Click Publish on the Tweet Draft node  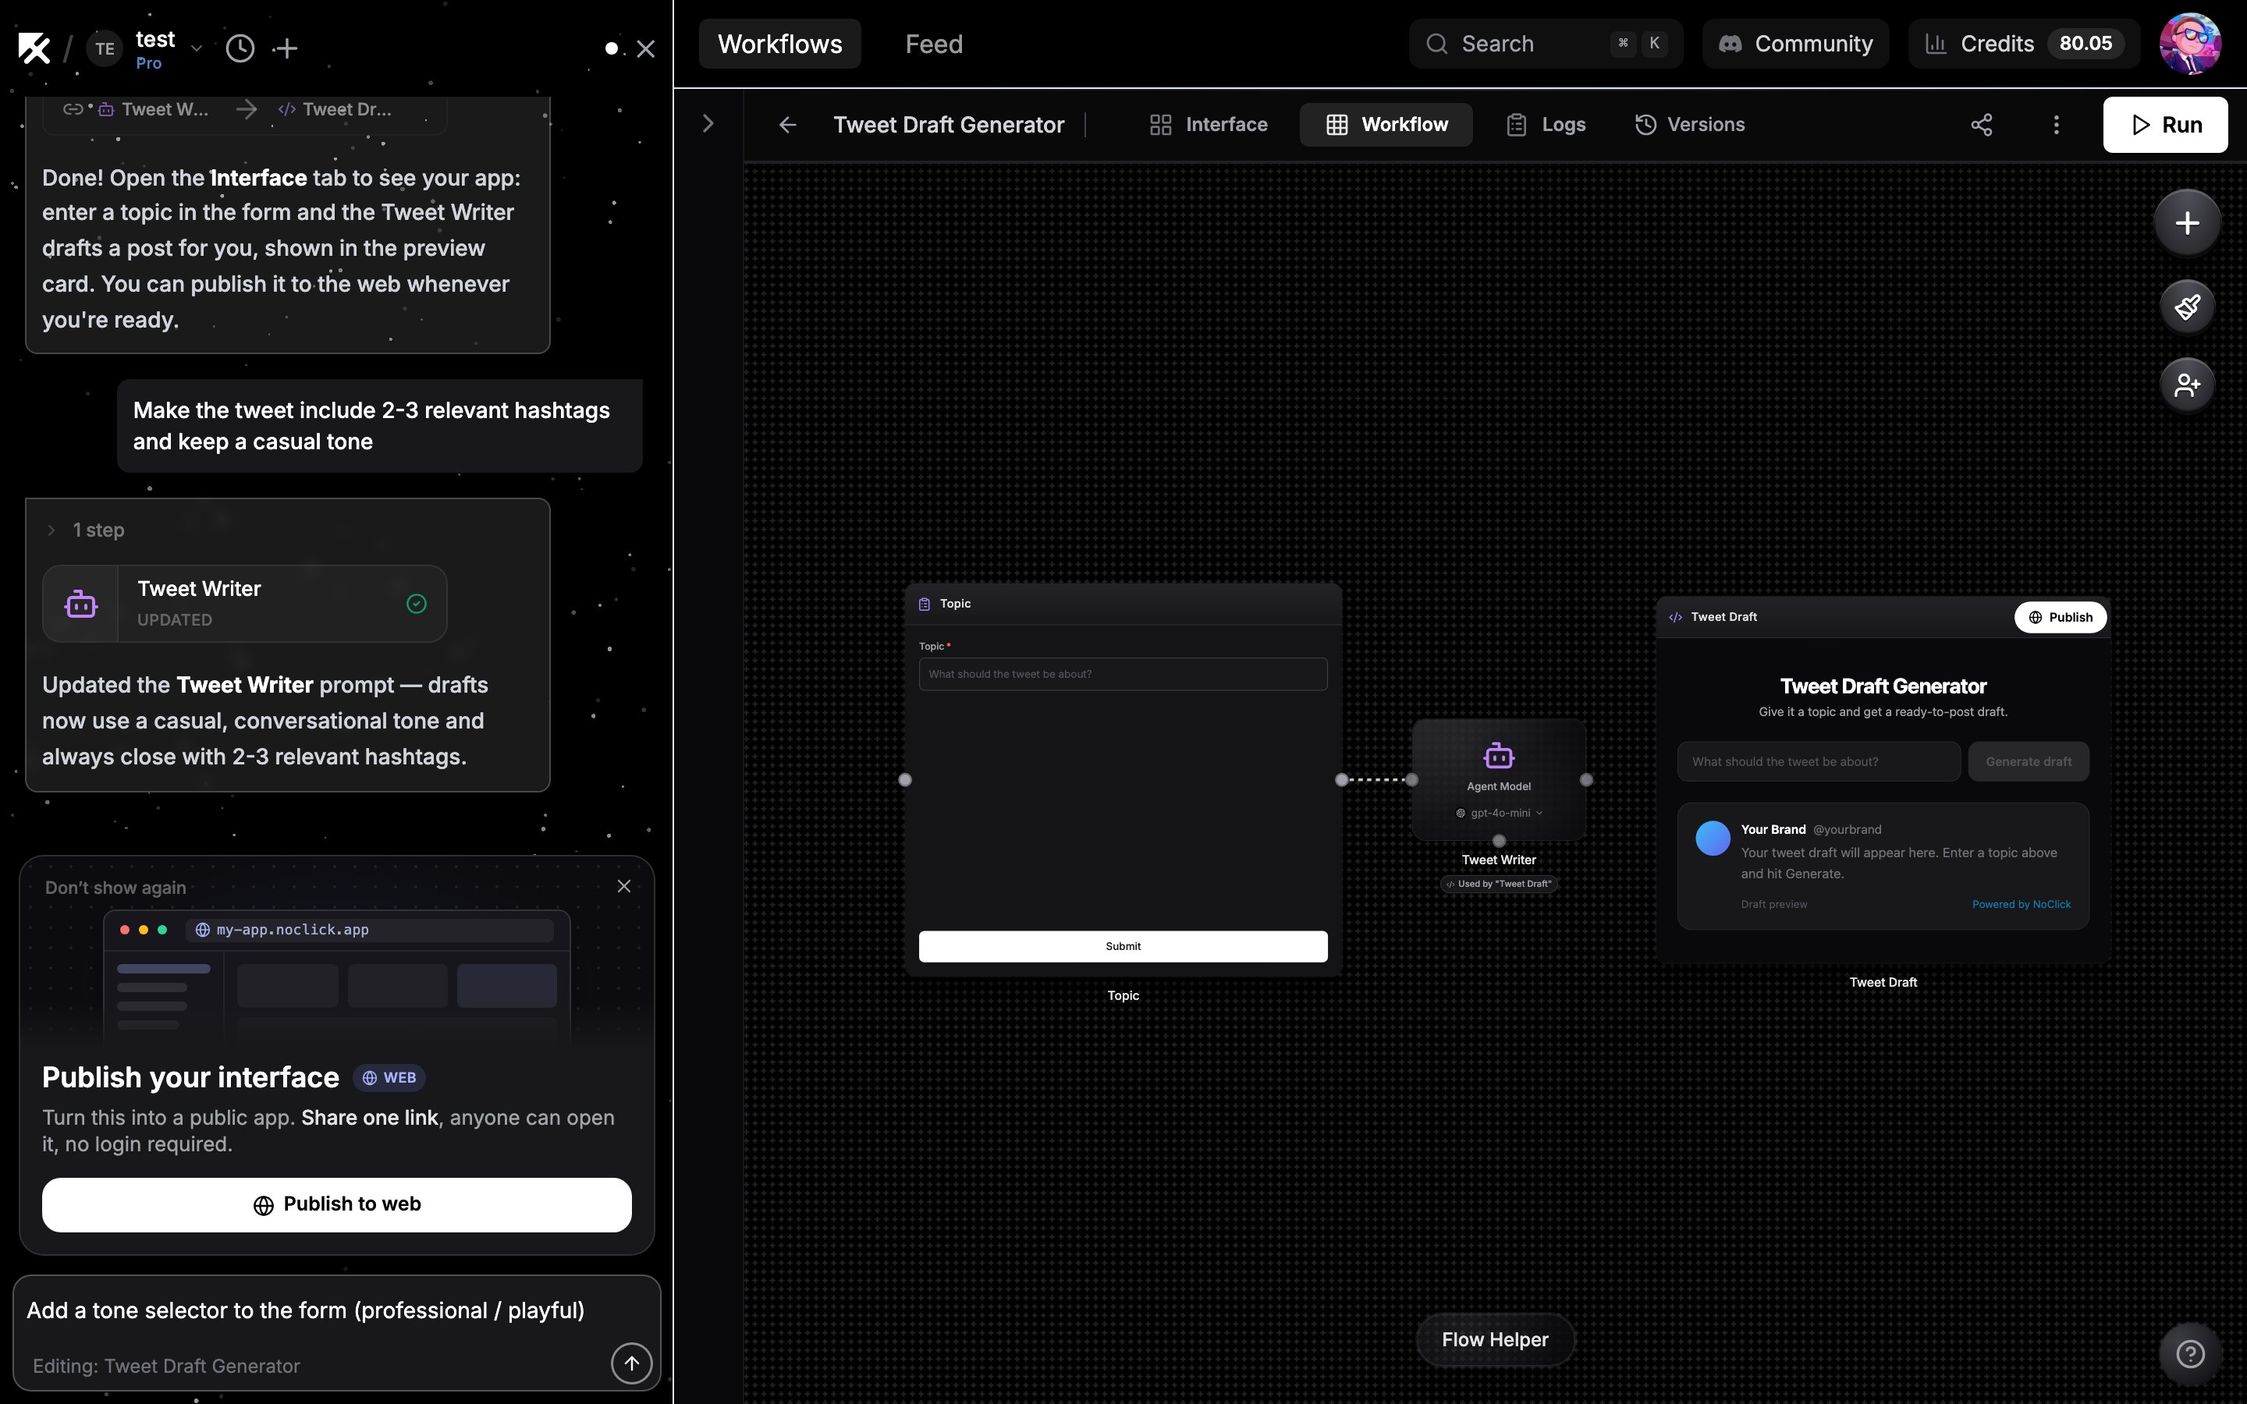click(x=2061, y=618)
